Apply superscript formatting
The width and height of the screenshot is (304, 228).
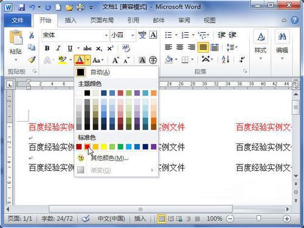pos(110,49)
